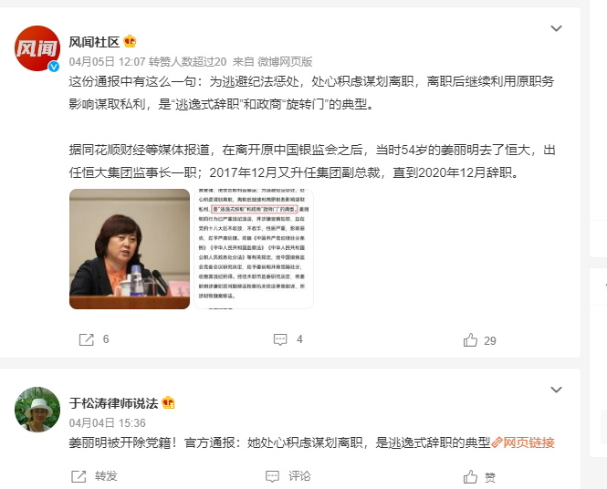Open the text document screenshot thumbnail
This screenshot has width=607, height=489.
(x=254, y=249)
